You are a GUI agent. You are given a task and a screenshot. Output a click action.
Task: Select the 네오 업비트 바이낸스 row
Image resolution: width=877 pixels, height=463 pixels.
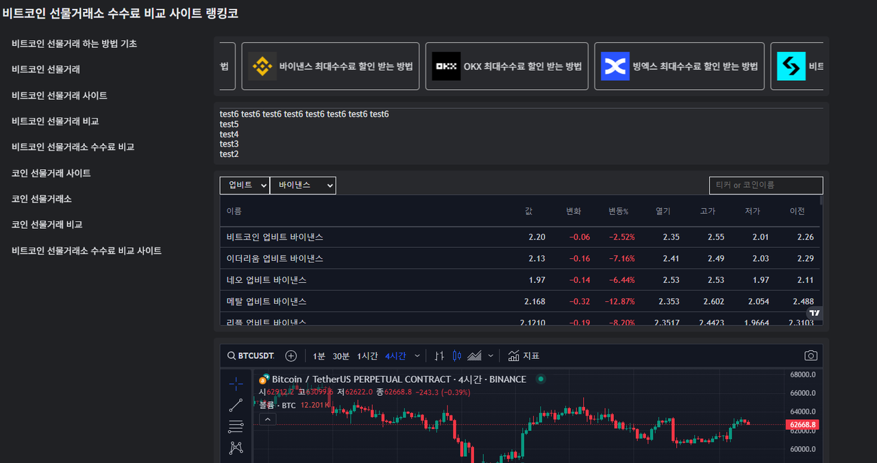click(x=519, y=280)
